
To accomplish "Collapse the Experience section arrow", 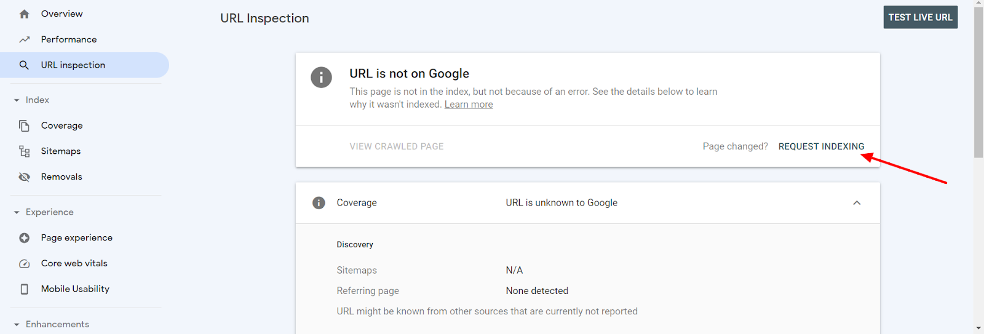I will (x=17, y=212).
